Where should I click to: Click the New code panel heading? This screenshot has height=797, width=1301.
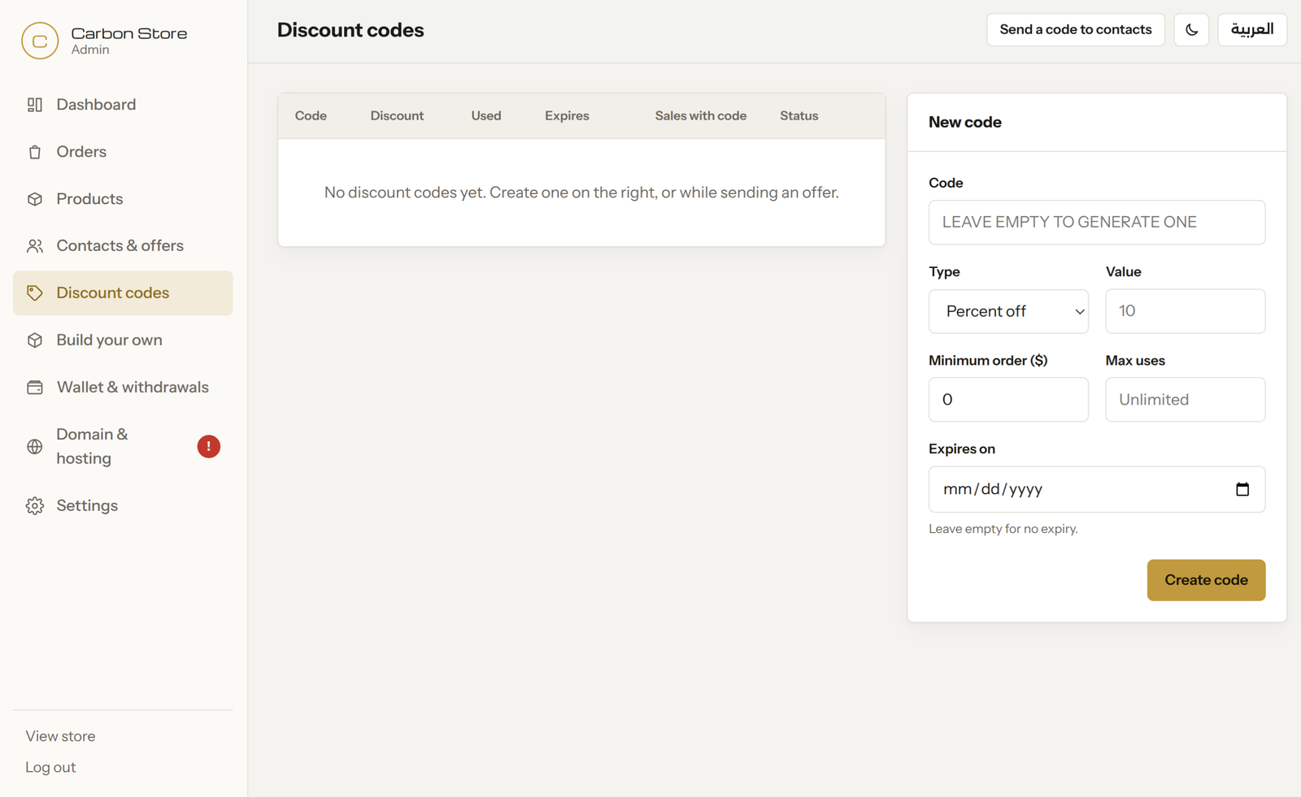click(965, 122)
